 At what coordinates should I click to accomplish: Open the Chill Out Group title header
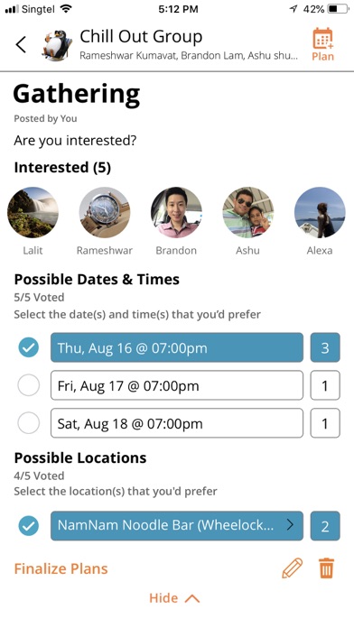click(x=141, y=36)
